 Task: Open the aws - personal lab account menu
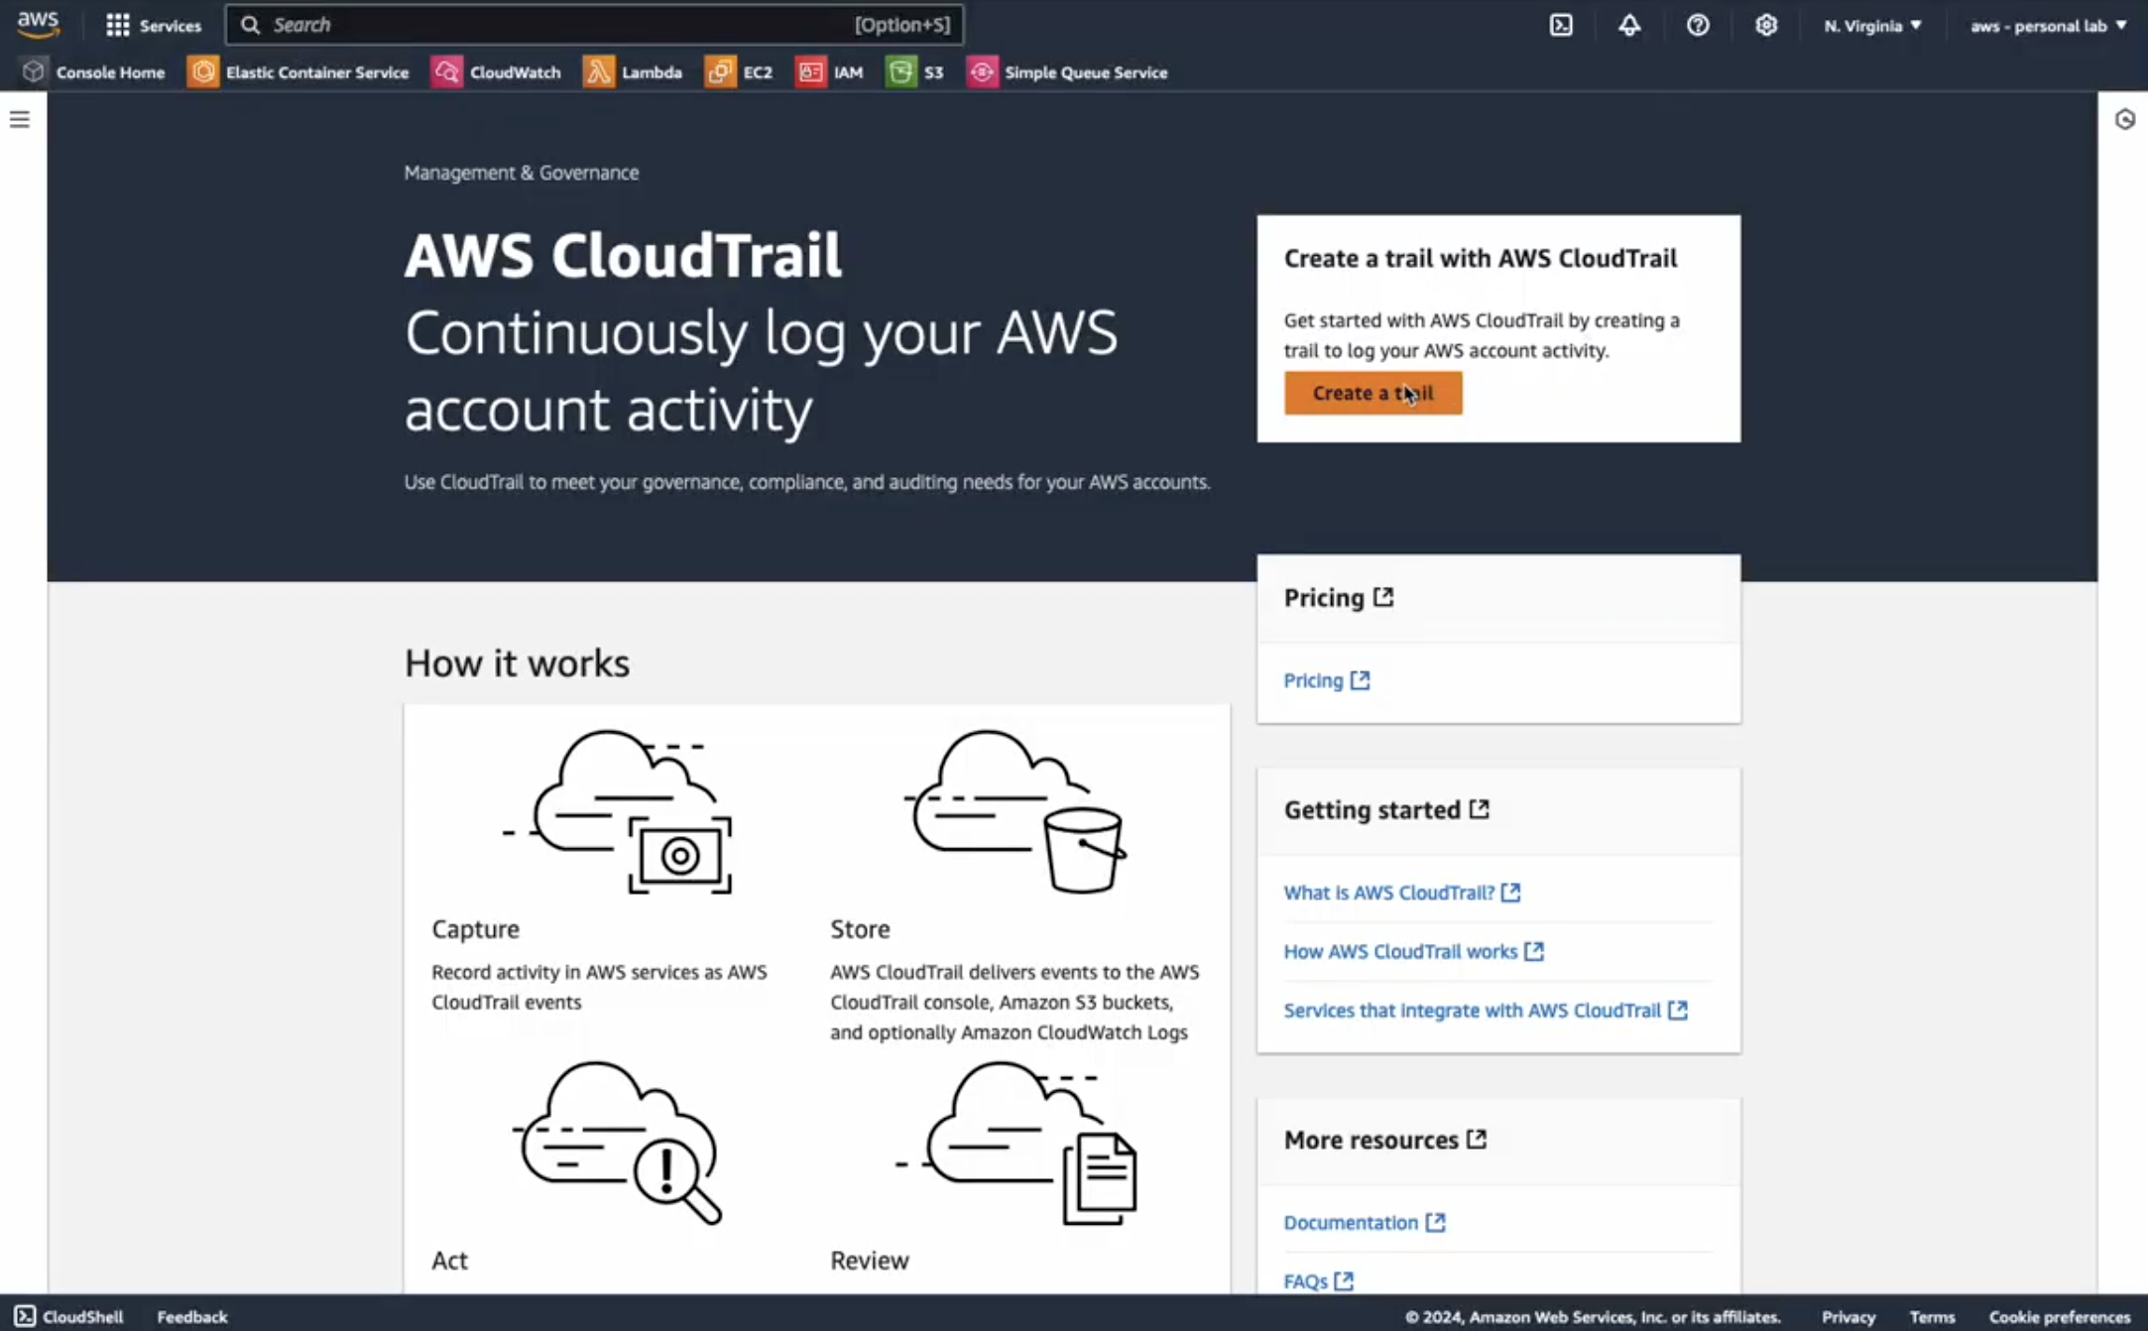2048,26
